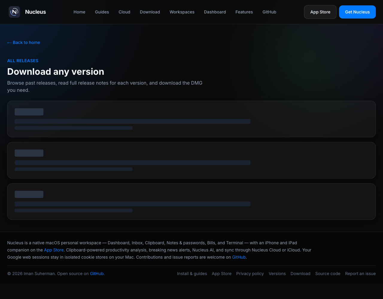Open the Cloud nav link
Screen dimensions: 383x299
coord(124,12)
